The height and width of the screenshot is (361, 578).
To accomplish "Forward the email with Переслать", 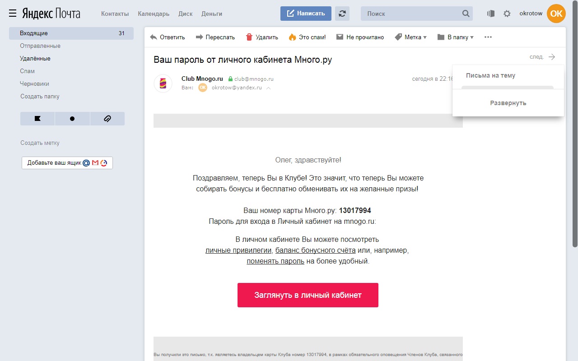I will tap(215, 37).
